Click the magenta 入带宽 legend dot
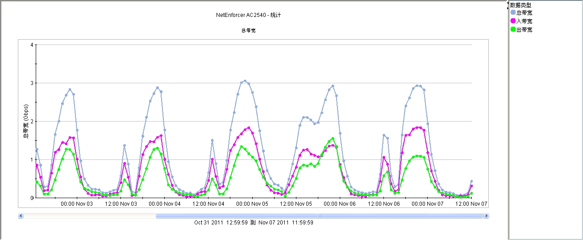Viewport: 583px width, 240px height. click(x=513, y=21)
